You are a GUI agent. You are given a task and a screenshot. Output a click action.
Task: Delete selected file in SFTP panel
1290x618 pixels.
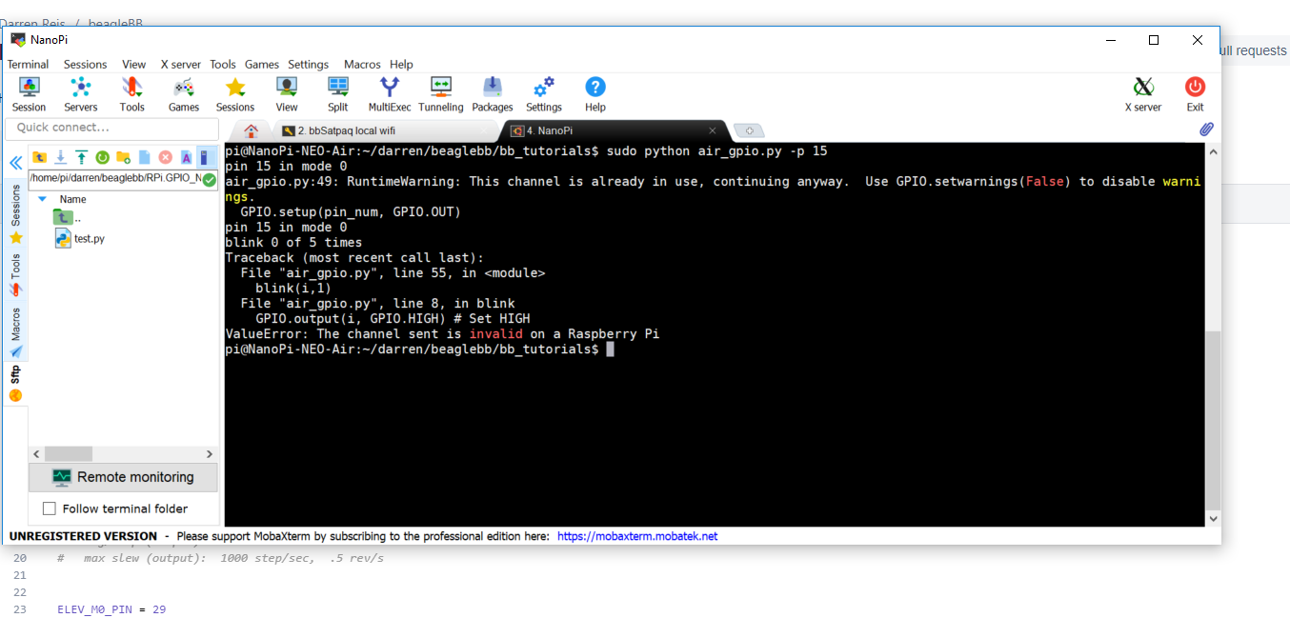click(165, 157)
